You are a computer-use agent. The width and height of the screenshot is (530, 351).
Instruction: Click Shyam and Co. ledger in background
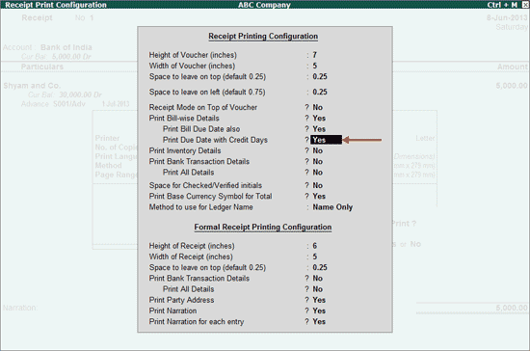click(32, 86)
